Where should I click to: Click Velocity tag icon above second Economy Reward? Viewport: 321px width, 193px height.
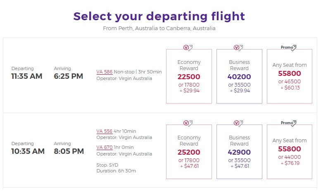click(x=188, y=123)
